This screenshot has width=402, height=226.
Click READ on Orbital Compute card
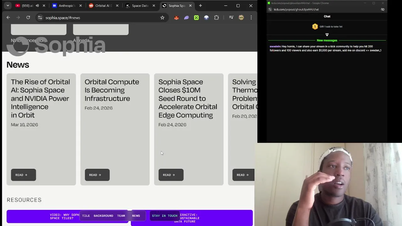tap(97, 175)
